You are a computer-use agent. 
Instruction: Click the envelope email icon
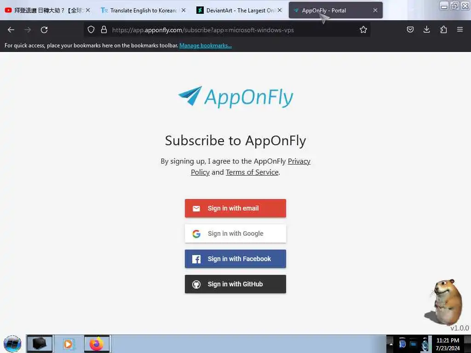point(196,209)
